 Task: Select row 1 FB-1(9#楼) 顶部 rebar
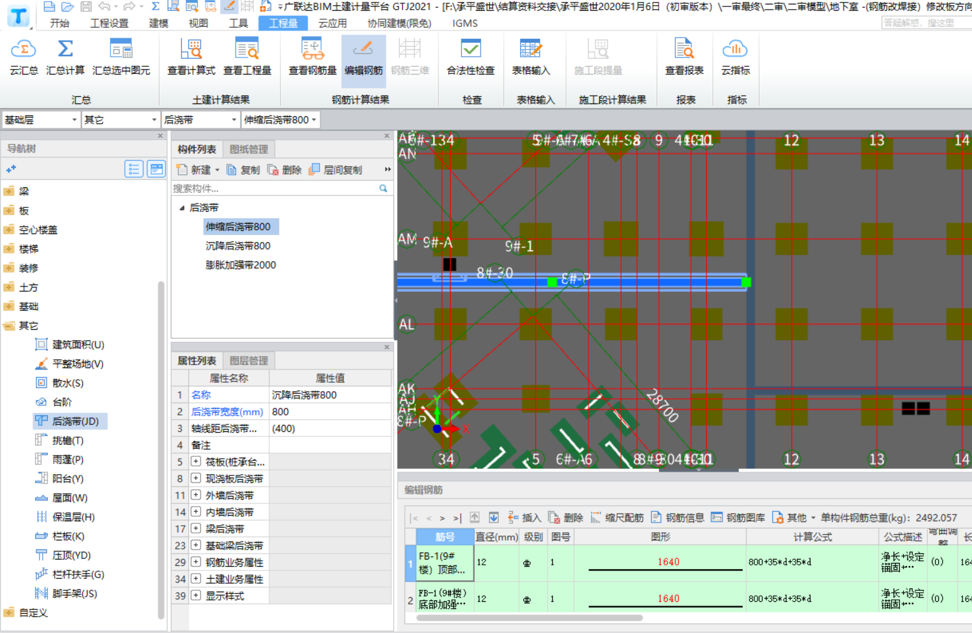tap(445, 563)
